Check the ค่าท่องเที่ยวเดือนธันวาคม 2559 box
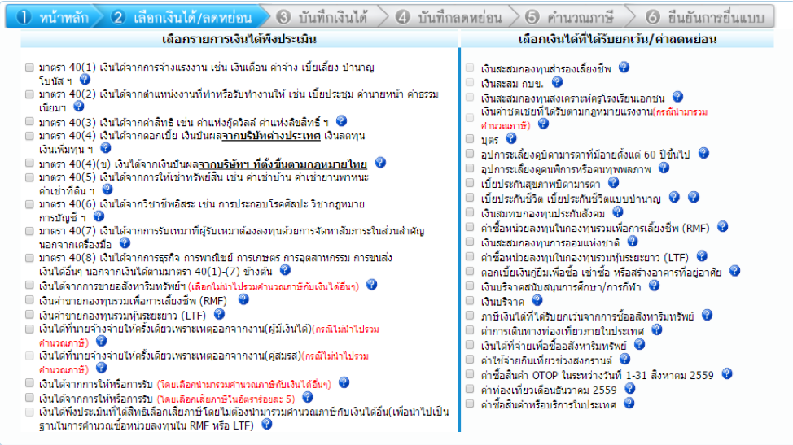 point(470,390)
